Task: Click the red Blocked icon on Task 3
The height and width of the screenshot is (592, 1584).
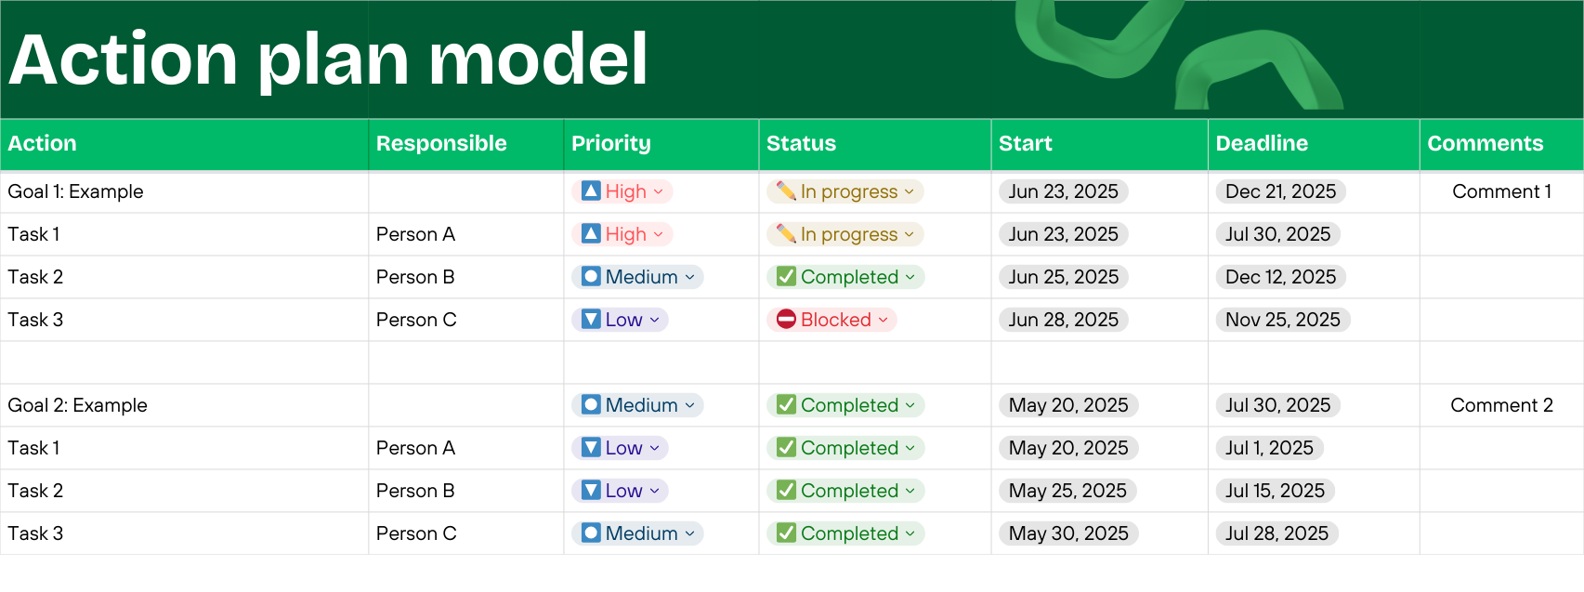Action: [785, 320]
